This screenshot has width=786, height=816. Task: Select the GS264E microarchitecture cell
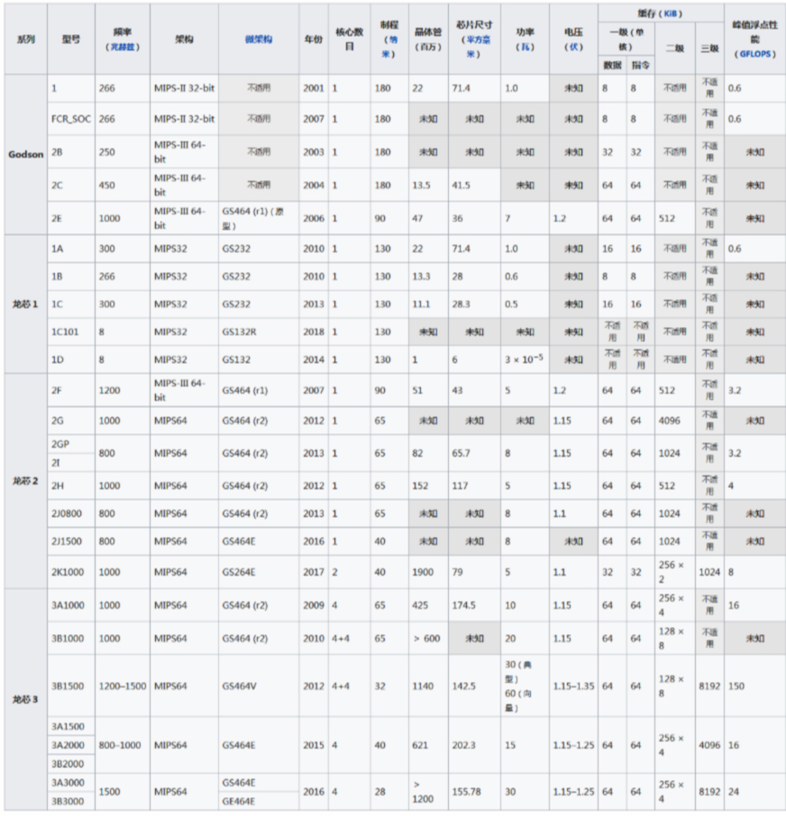(x=259, y=572)
